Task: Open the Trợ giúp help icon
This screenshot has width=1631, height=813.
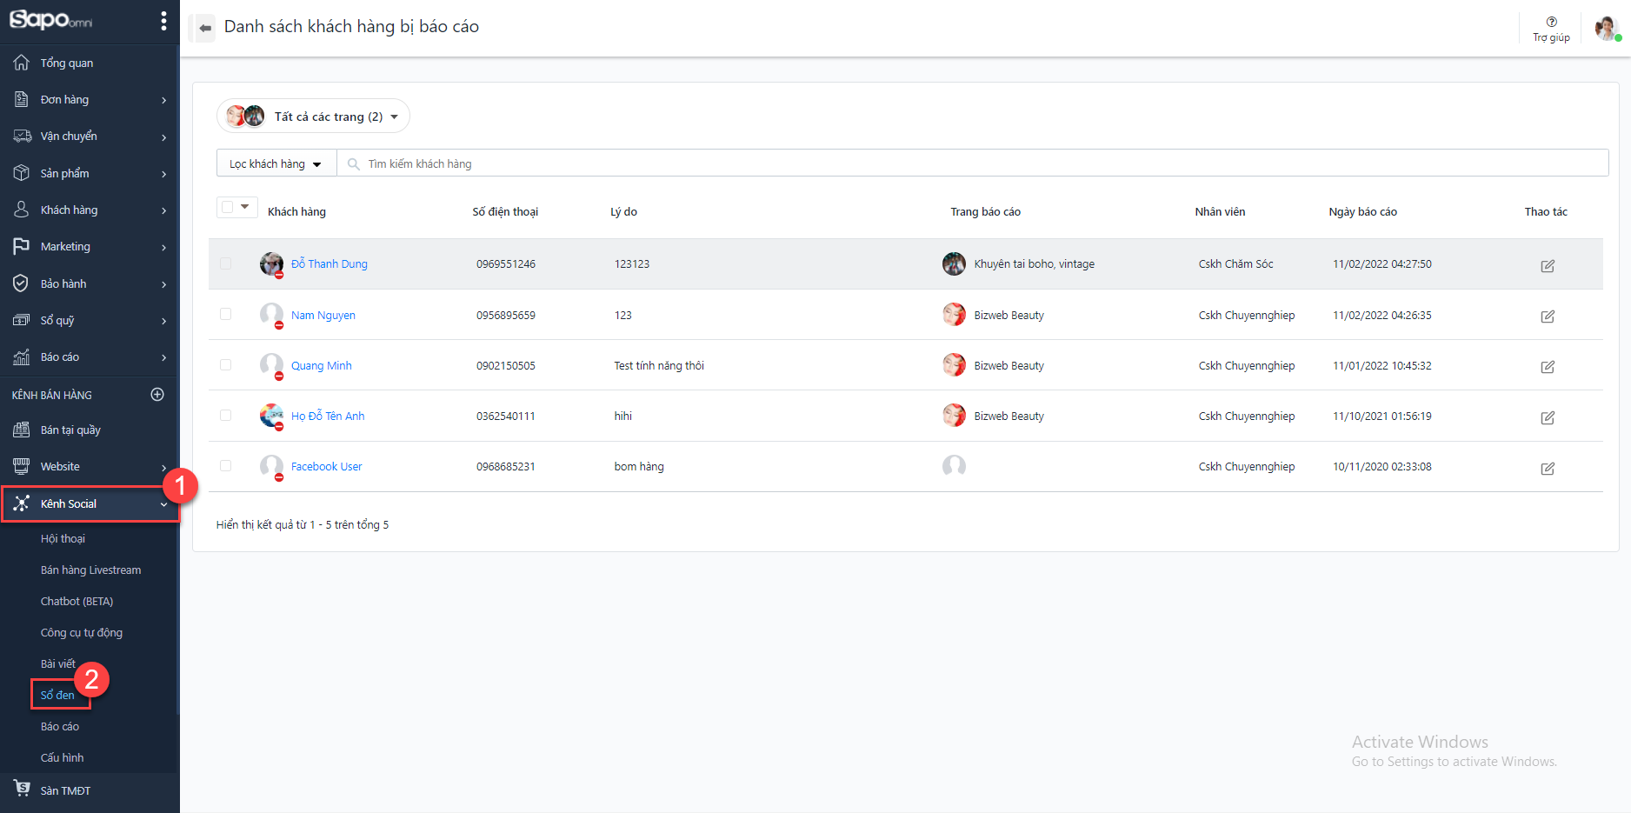Action: pos(1551,28)
